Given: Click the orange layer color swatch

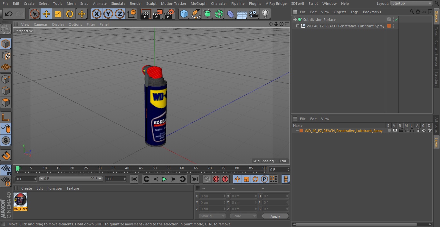Looking at the screenshot, I should click(301, 131).
